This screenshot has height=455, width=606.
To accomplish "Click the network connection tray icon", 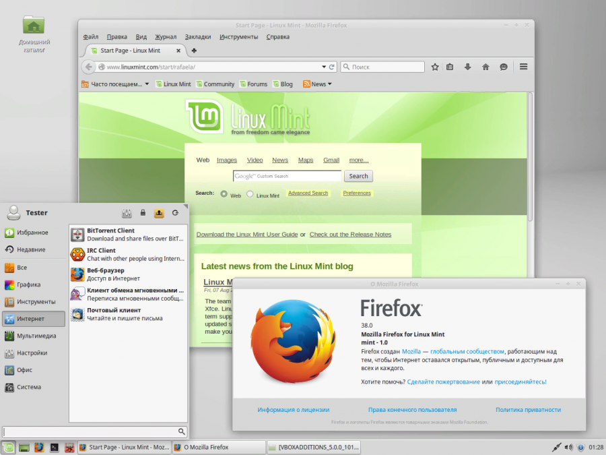I will coord(556,448).
